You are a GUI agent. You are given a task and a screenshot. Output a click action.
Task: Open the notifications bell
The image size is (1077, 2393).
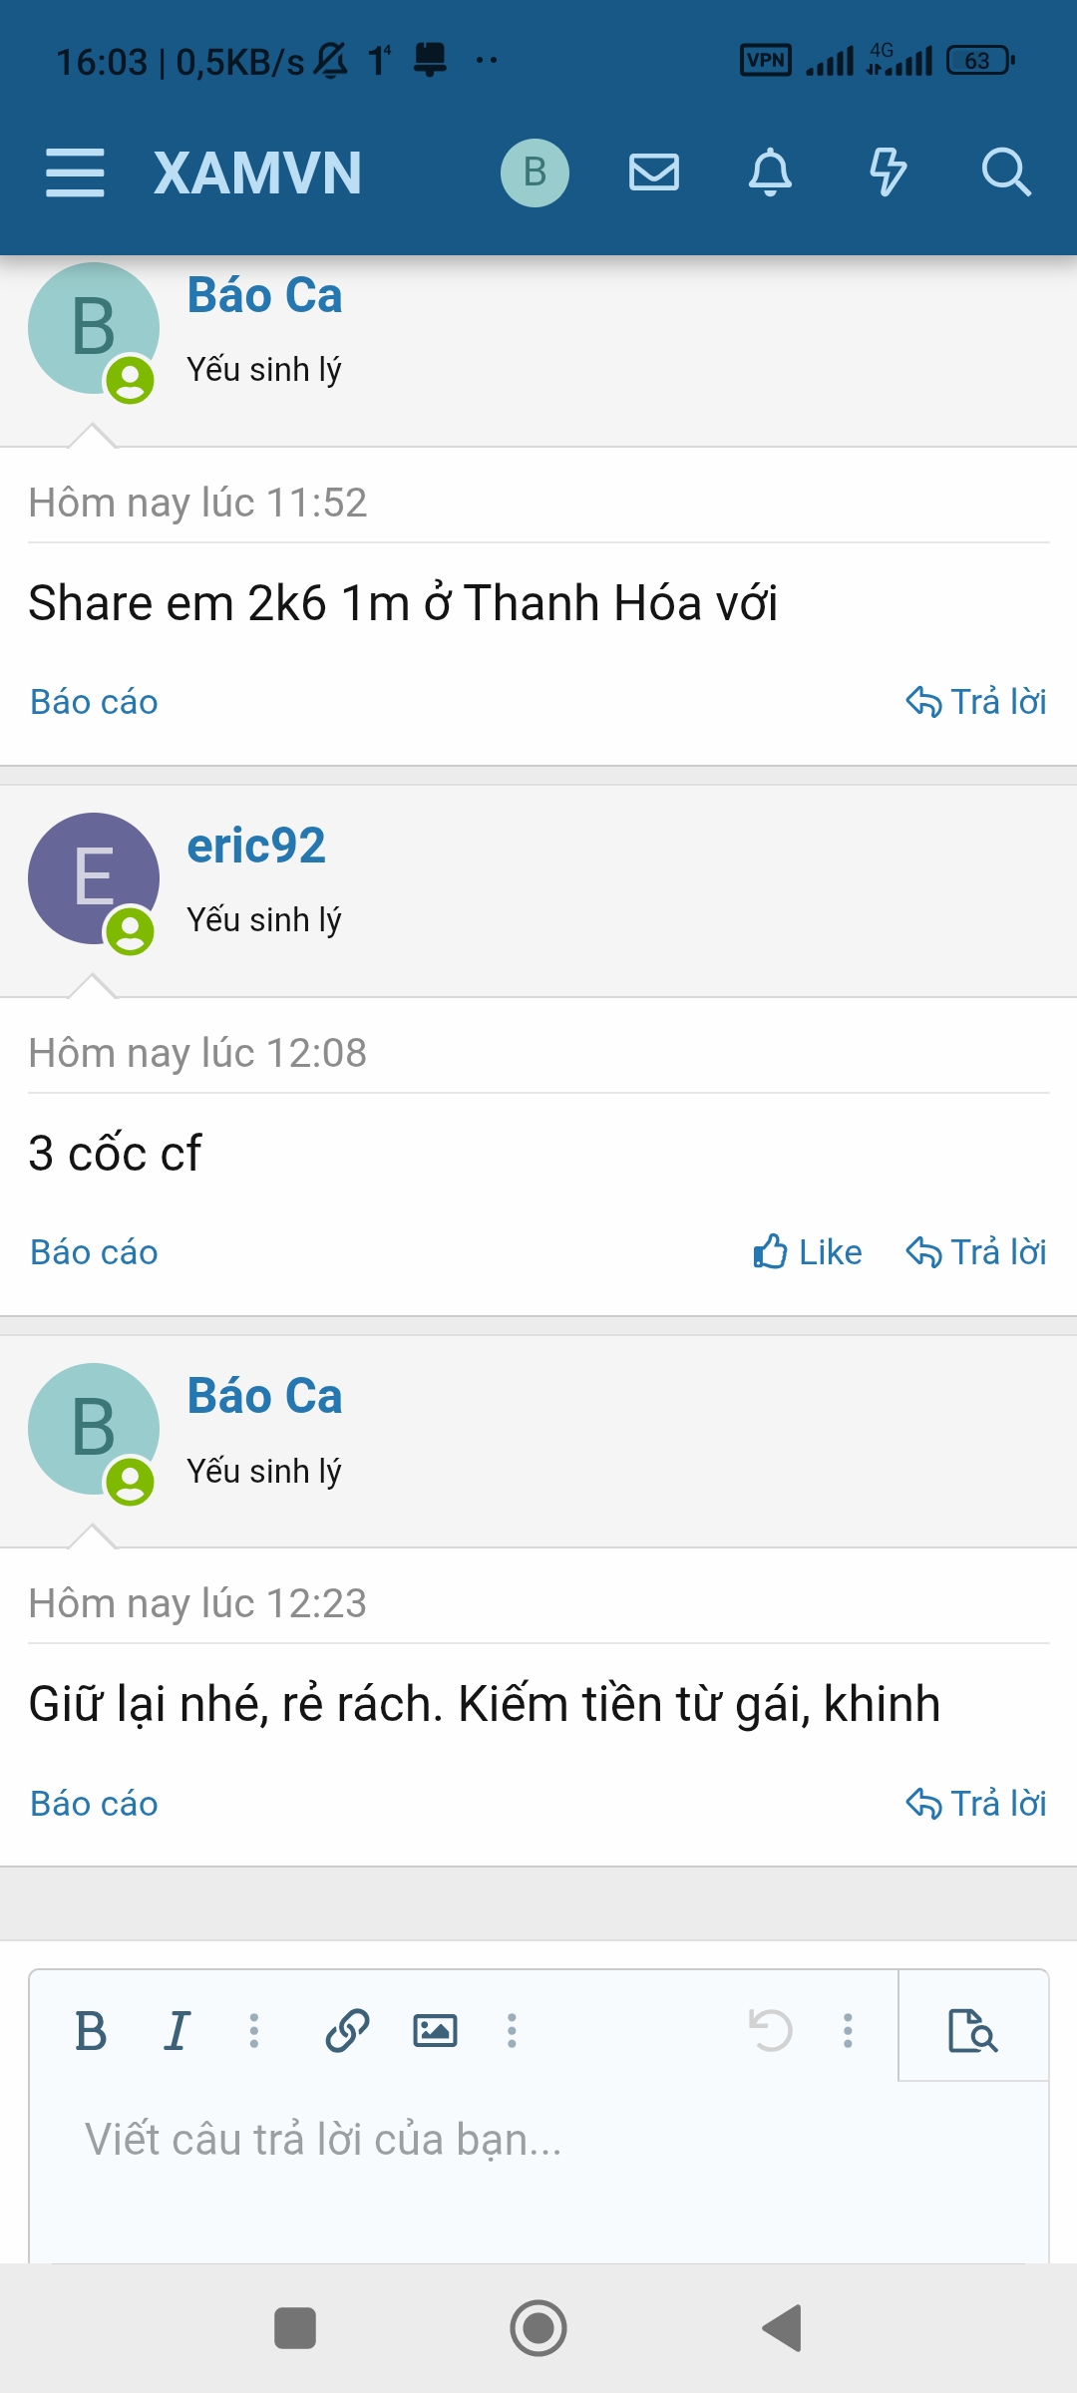point(770,172)
